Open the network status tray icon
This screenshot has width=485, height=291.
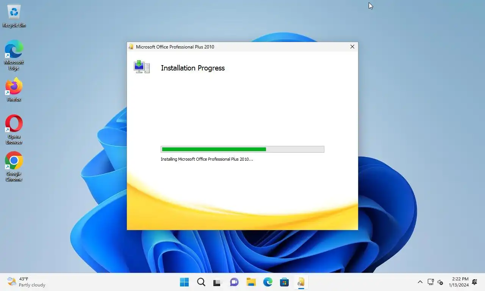tap(430, 282)
